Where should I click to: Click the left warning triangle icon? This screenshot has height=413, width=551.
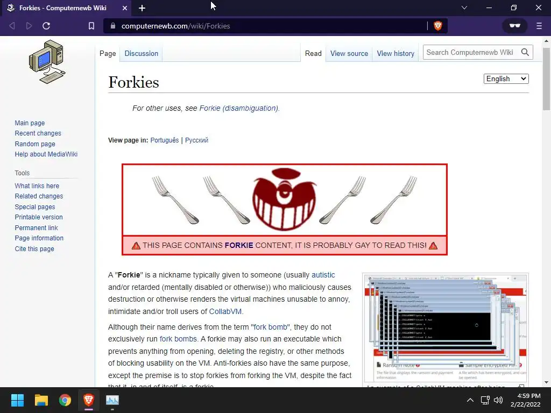pos(136,245)
